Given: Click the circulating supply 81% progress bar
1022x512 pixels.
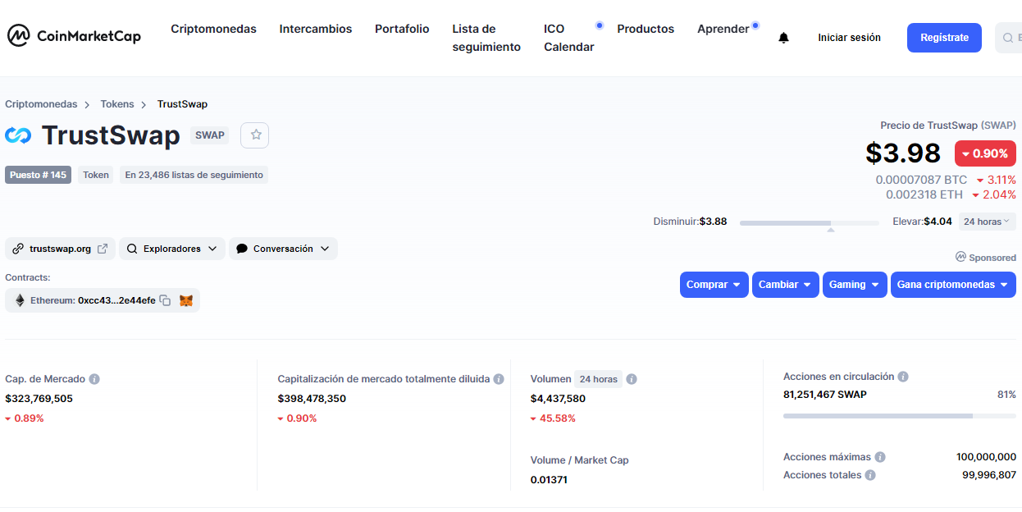Looking at the screenshot, I should (x=899, y=416).
